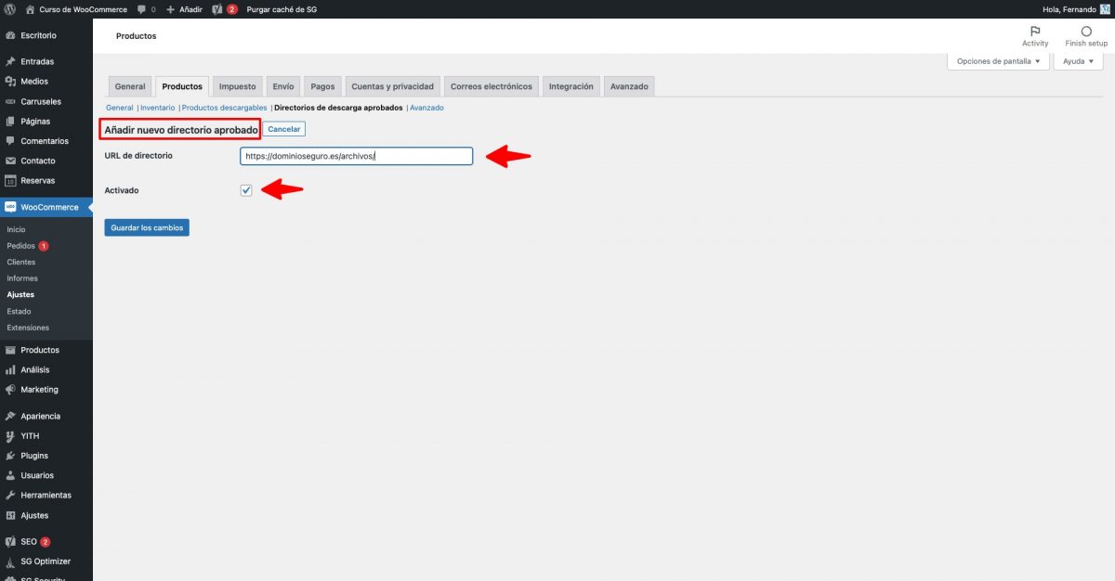1115x581 pixels.
Task: Open Apariencia in the sidebar
Action: pyautogui.click(x=40, y=416)
